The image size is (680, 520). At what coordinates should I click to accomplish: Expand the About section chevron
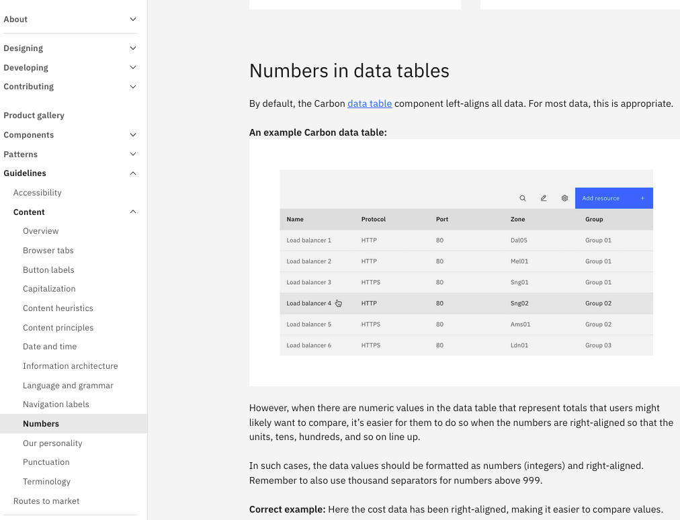tap(133, 19)
